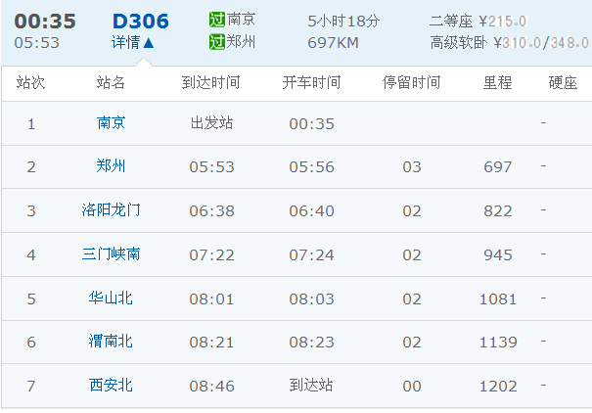Open the 三门峡南 station link

coord(111,254)
